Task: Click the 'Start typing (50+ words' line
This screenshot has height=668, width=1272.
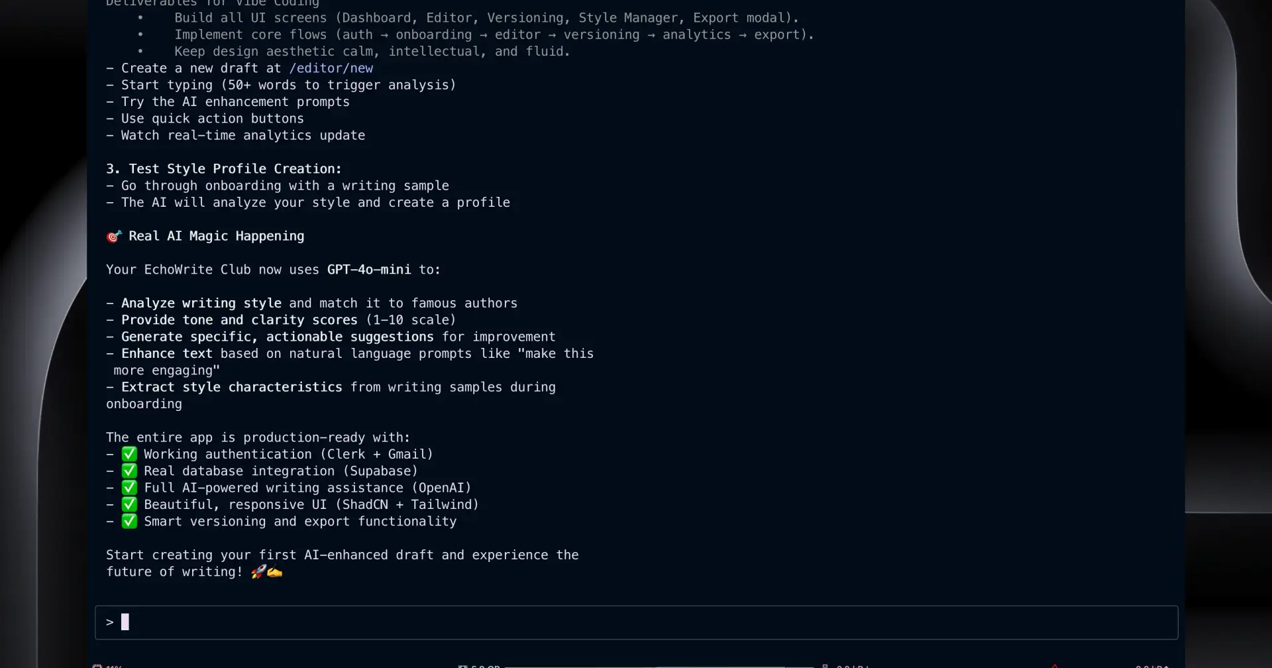Action: click(282, 85)
